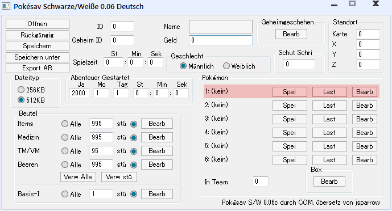Image resolution: width=392 pixels, height=211 pixels.
Task: Open Items Bearb editor
Action: 157,124
